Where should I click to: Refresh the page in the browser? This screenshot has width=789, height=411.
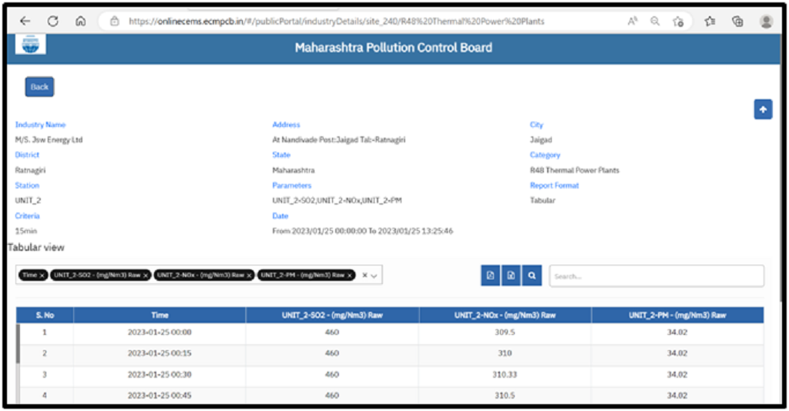pos(53,22)
